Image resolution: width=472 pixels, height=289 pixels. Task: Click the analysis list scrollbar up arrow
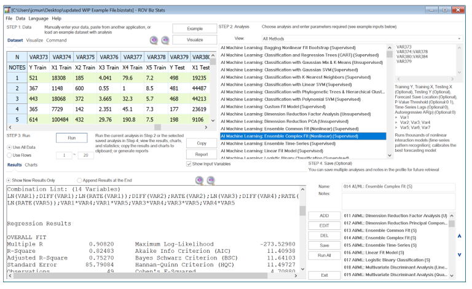point(390,47)
